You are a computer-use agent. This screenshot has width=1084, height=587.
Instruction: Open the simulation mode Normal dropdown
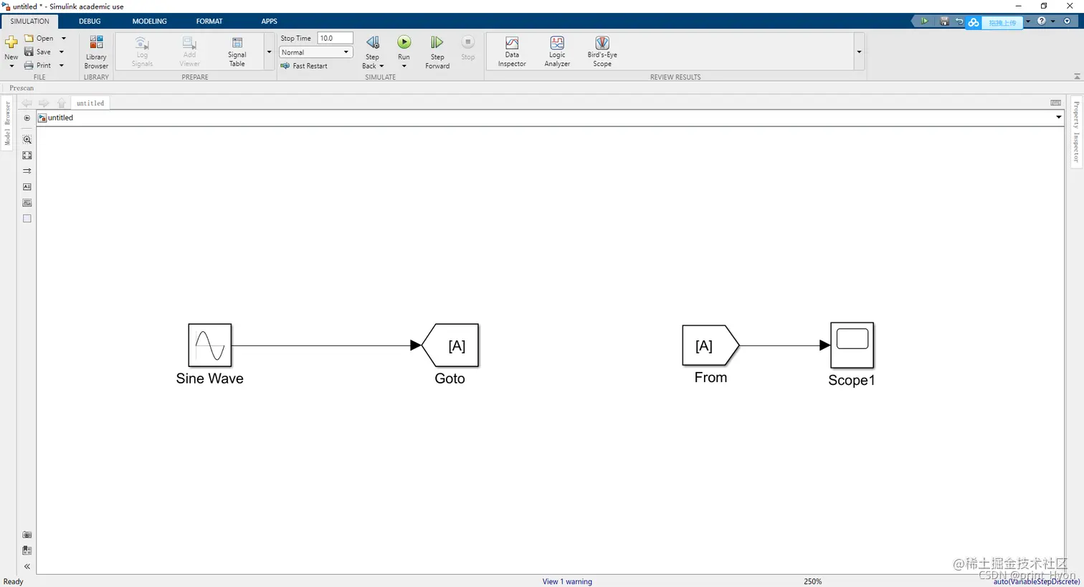316,52
